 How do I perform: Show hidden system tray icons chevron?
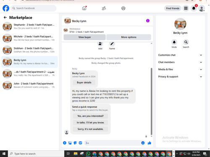(177, 154)
